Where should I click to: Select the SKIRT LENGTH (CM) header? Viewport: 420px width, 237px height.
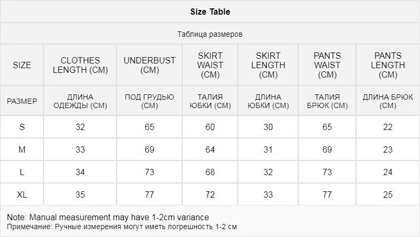(268, 66)
